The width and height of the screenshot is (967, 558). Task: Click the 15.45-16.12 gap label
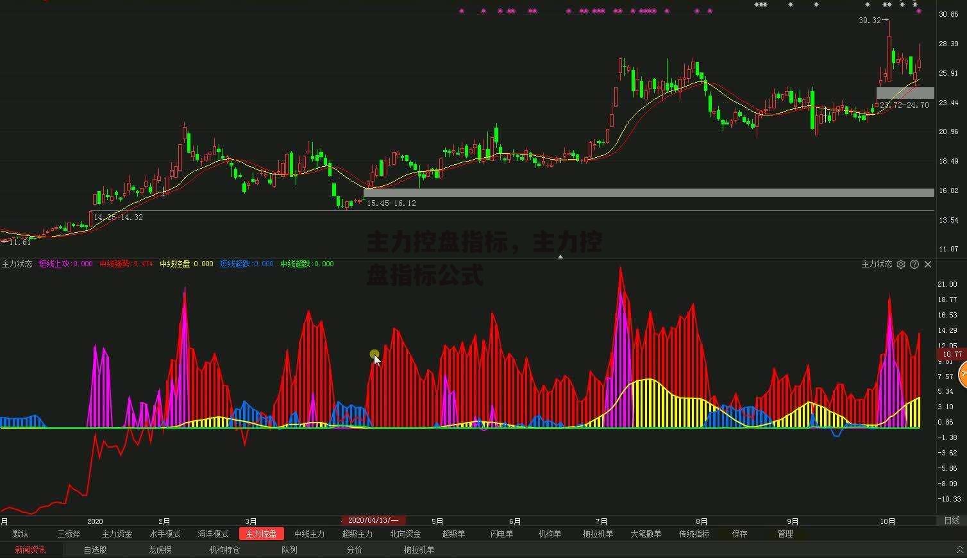pos(391,203)
